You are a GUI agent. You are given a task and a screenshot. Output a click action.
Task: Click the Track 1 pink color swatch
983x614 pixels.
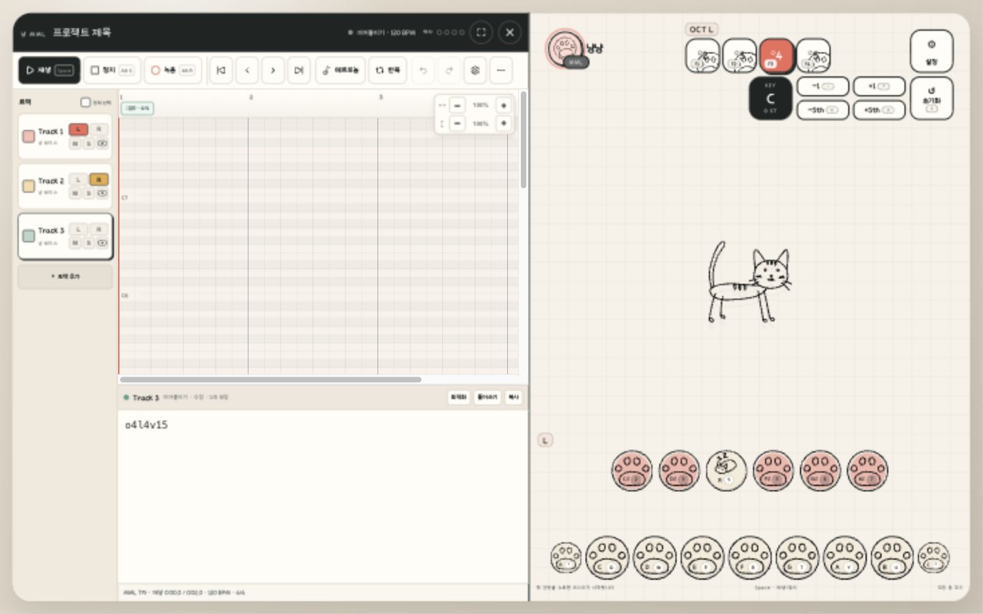tap(29, 136)
